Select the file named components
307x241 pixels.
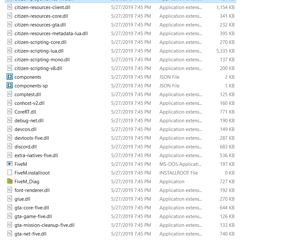[28, 77]
